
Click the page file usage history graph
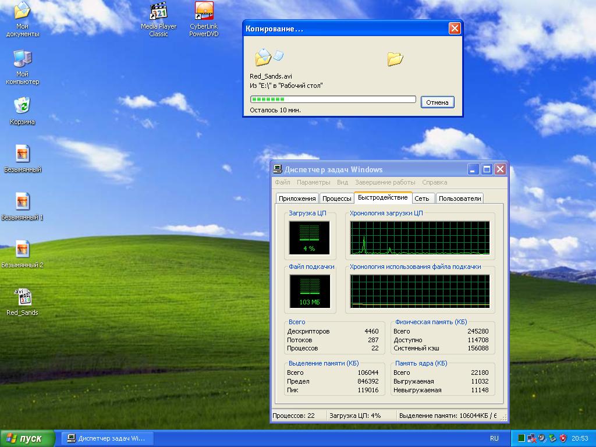point(420,292)
